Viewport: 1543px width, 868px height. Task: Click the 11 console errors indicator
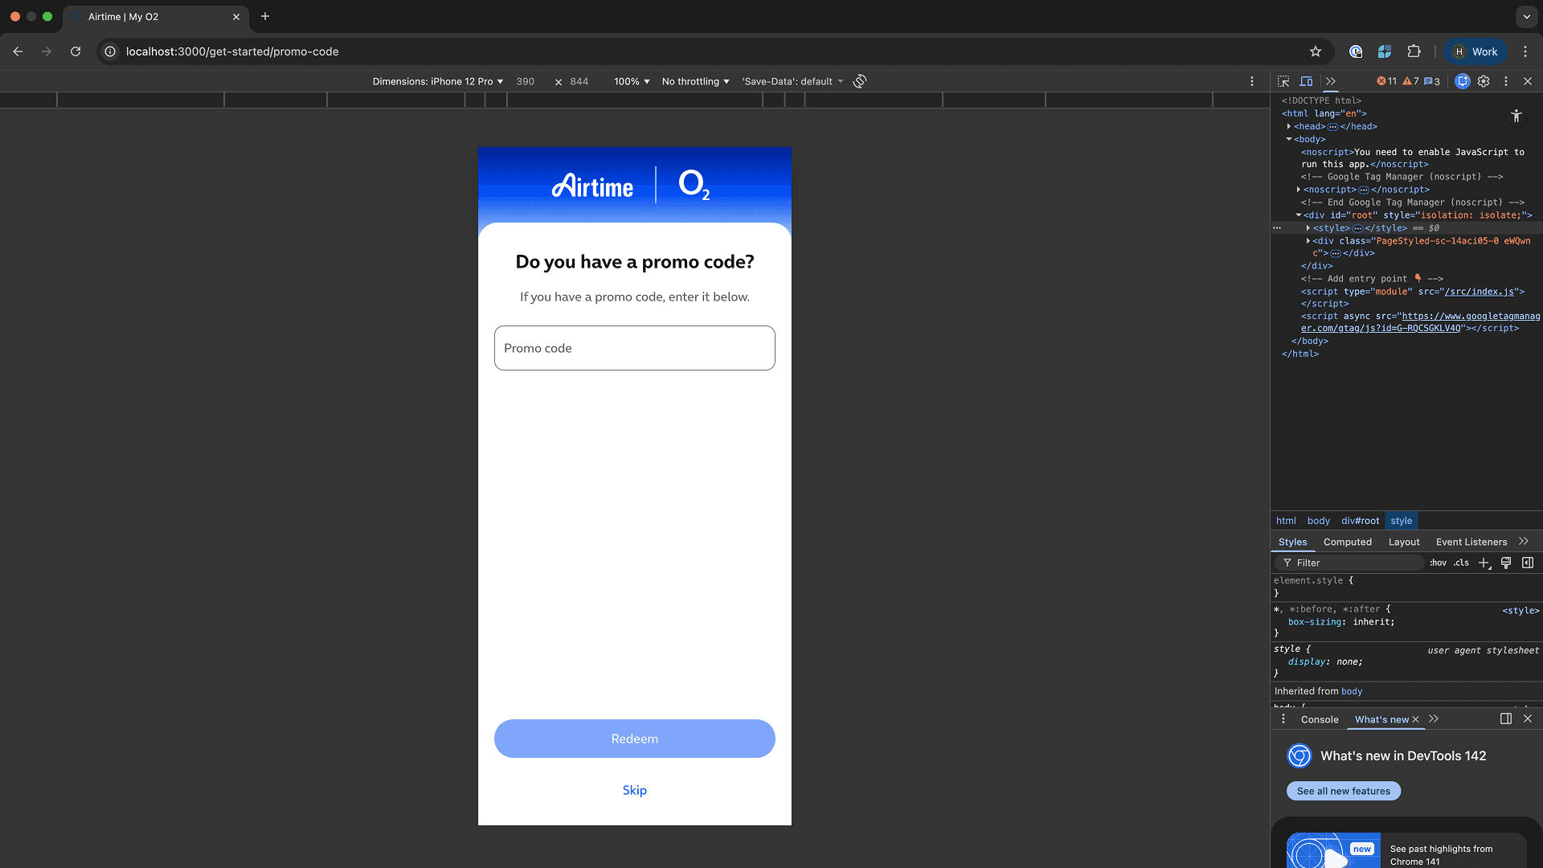1385,81
